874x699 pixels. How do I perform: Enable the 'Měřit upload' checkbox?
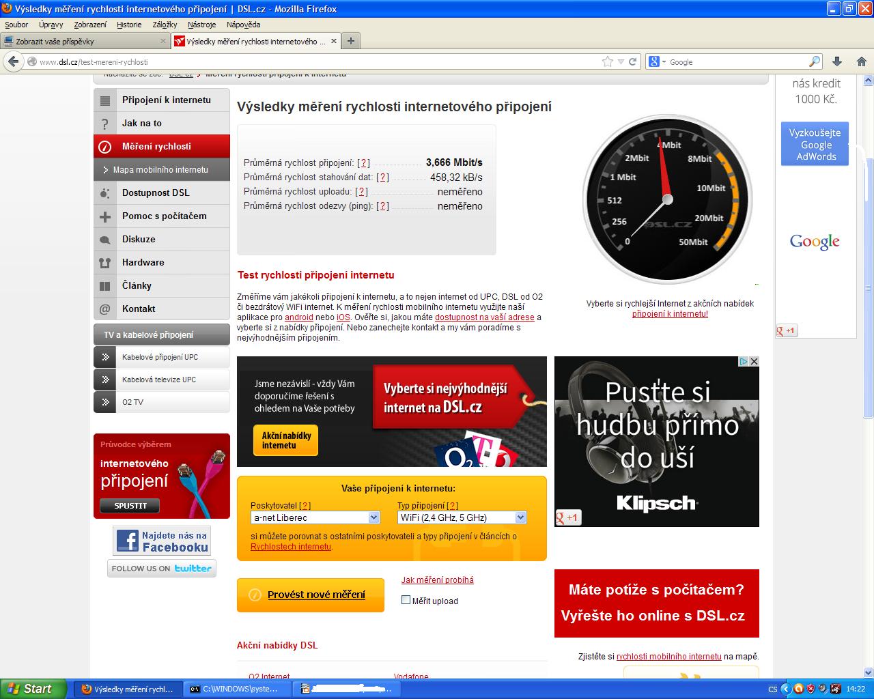coord(406,600)
